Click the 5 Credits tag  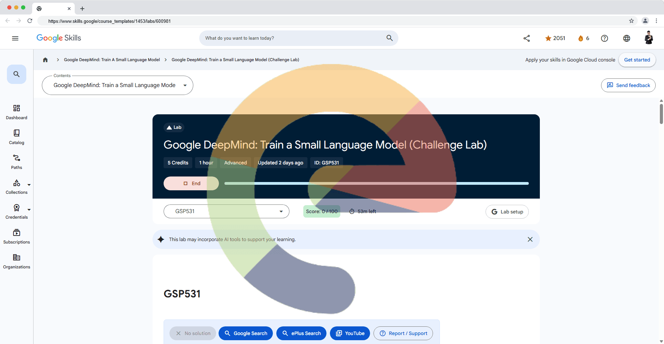click(178, 163)
